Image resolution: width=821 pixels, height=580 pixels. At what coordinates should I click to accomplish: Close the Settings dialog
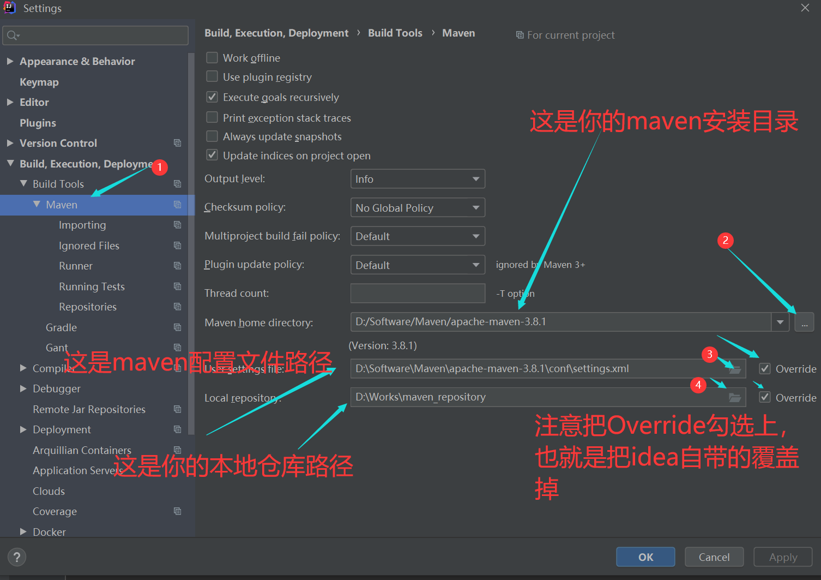(x=805, y=8)
